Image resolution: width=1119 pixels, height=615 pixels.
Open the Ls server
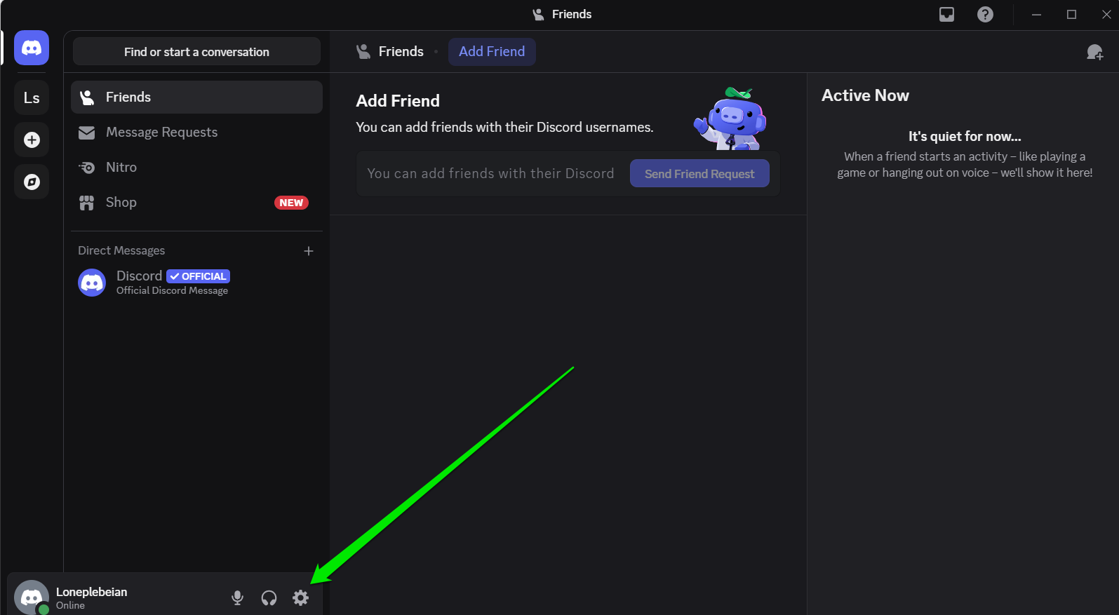(32, 98)
